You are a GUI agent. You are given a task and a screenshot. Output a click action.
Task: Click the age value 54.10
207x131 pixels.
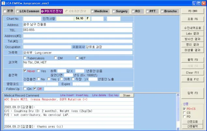79,19
